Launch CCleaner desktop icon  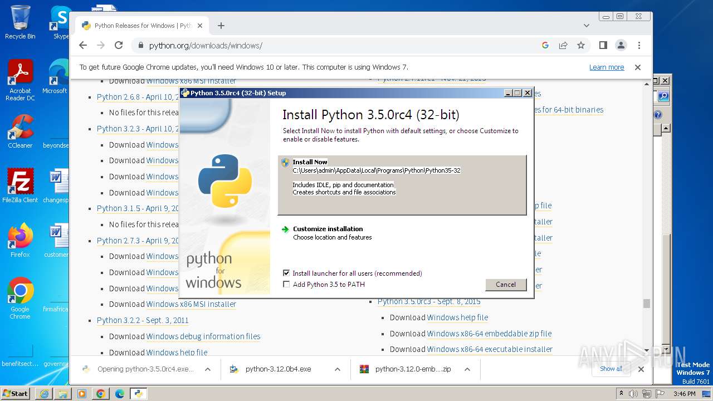(x=20, y=131)
